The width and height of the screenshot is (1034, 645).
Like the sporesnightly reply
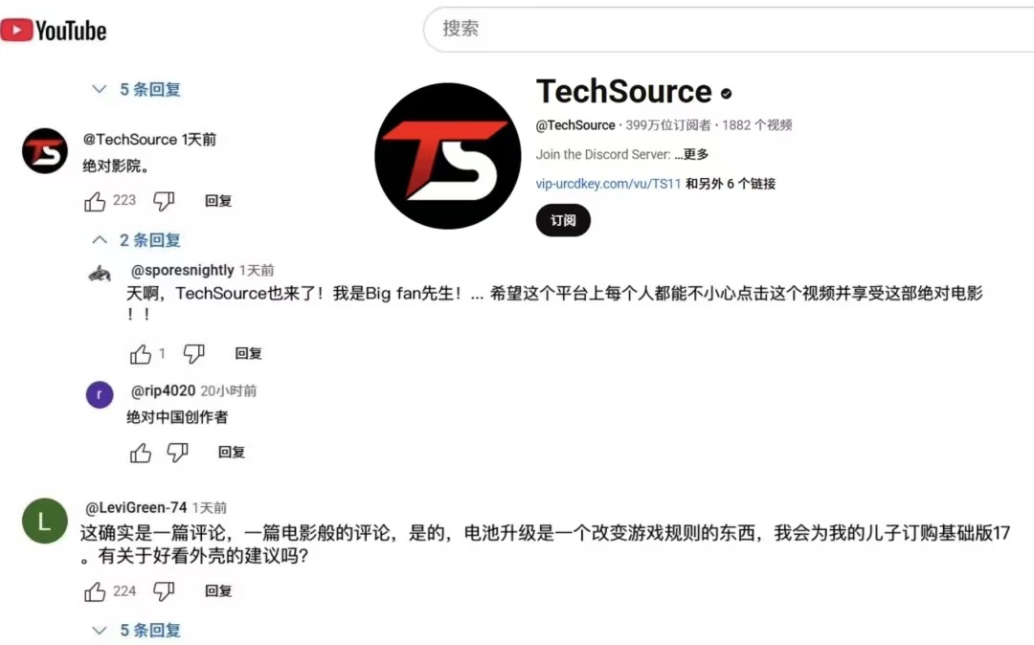coord(141,354)
